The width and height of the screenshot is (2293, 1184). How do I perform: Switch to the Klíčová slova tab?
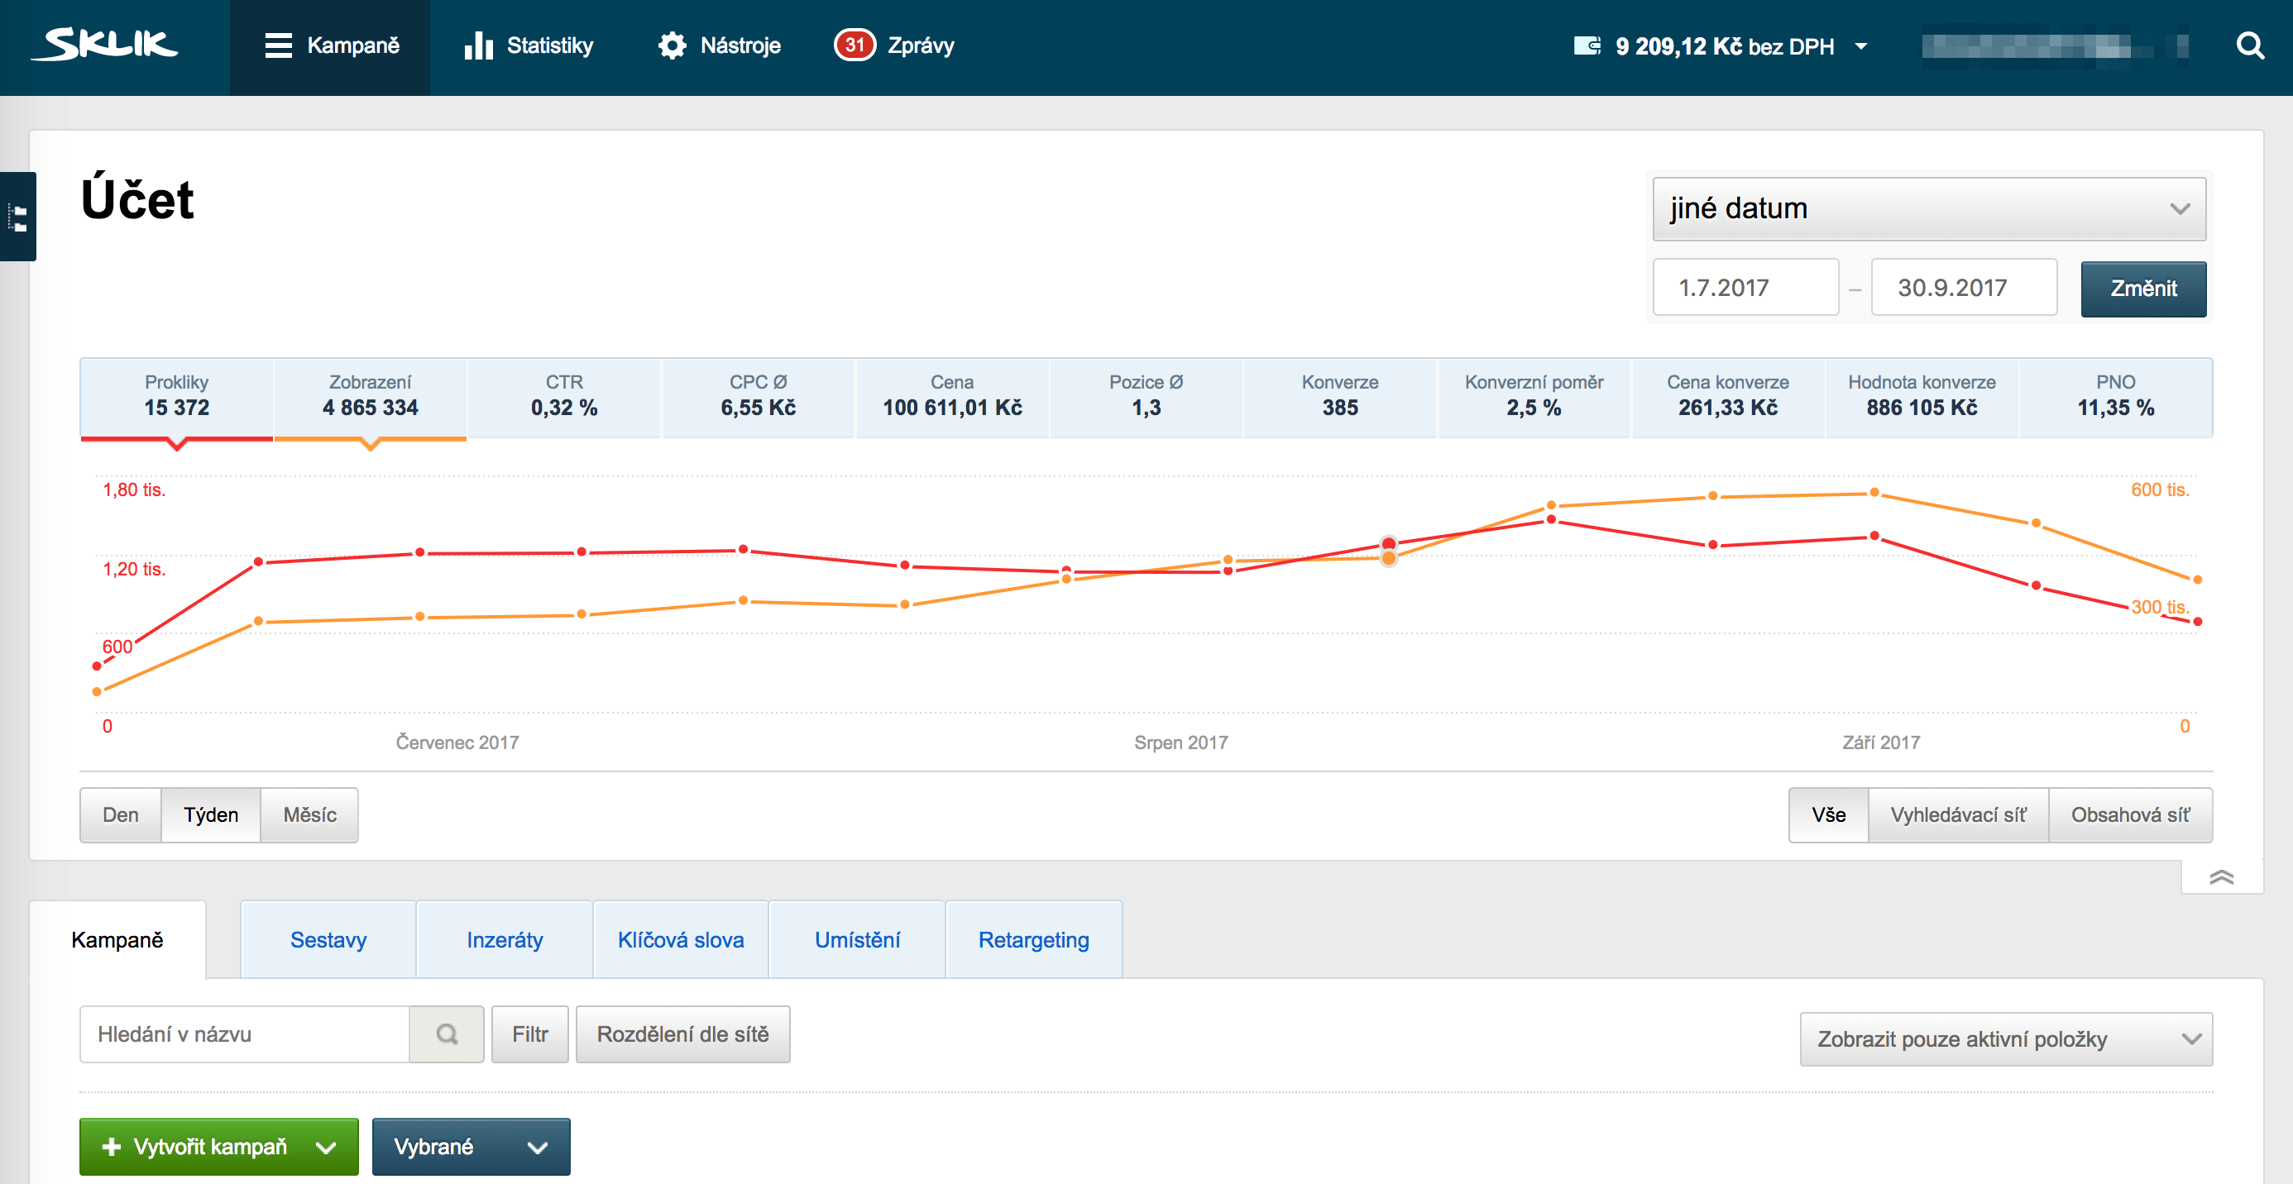point(680,940)
